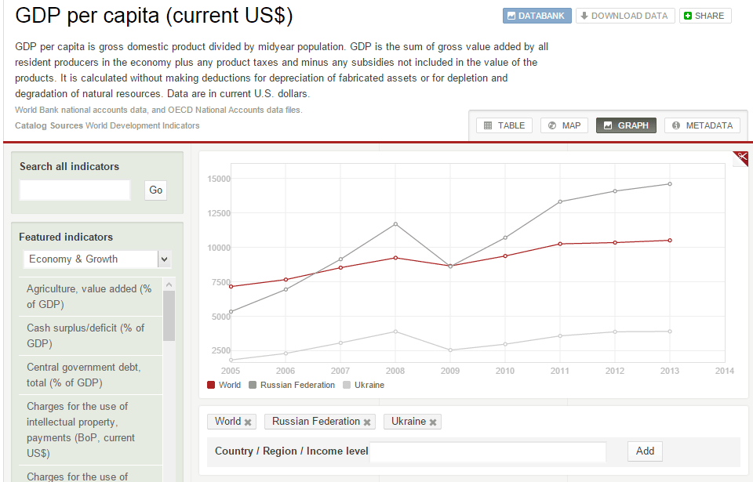Click the chart icon on GRAPH tab
The width and height of the screenshot is (753, 482).
pyautogui.click(x=608, y=125)
